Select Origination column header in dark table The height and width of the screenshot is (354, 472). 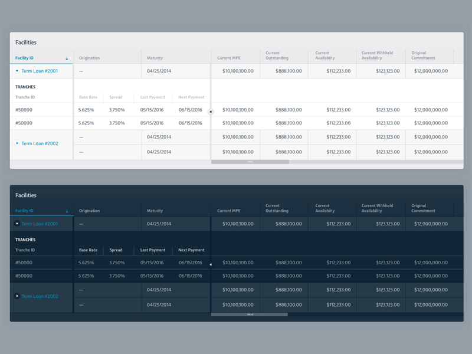click(89, 211)
